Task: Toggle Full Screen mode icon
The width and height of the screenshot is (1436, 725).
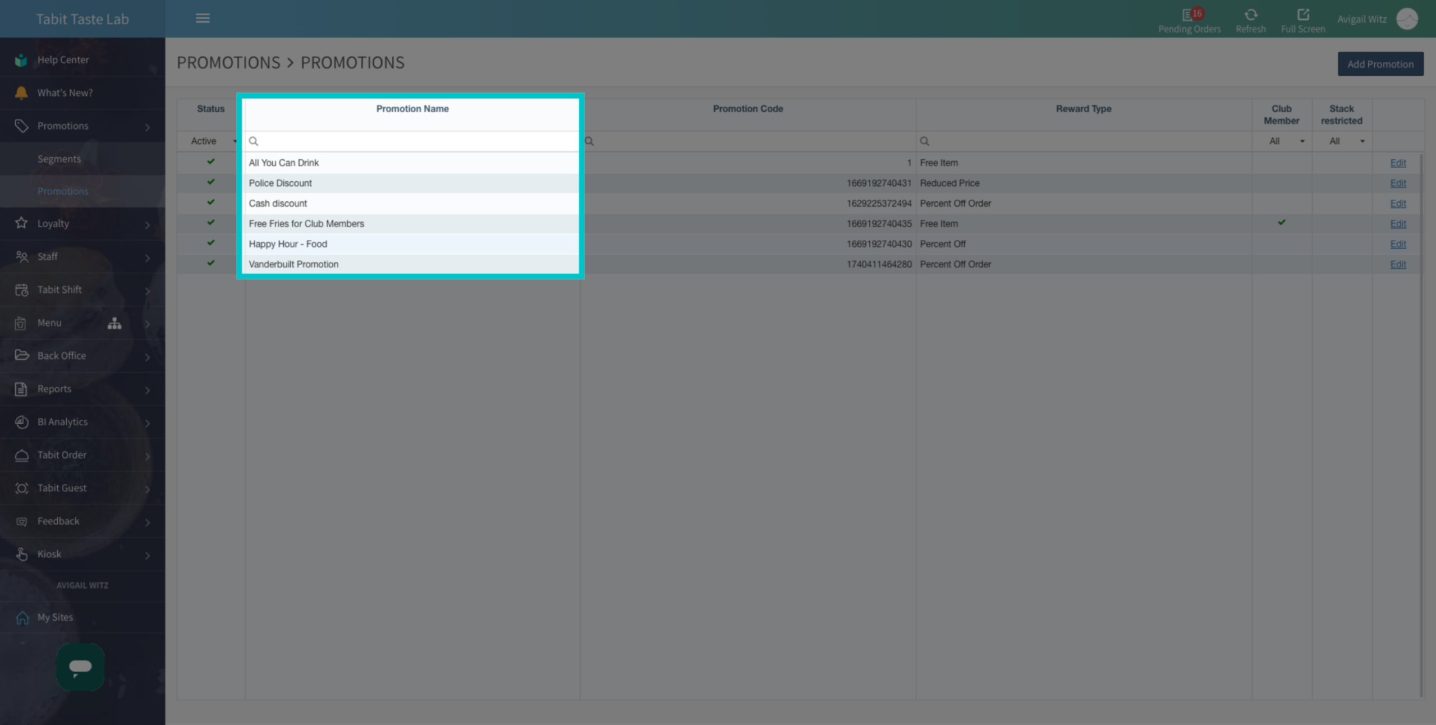Action: [x=1302, y=15]
